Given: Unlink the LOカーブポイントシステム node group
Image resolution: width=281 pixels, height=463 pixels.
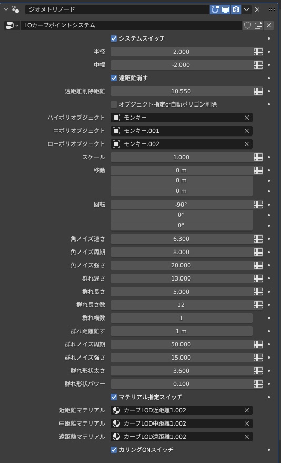Looking at the screenshot, I should pos(268,25).
